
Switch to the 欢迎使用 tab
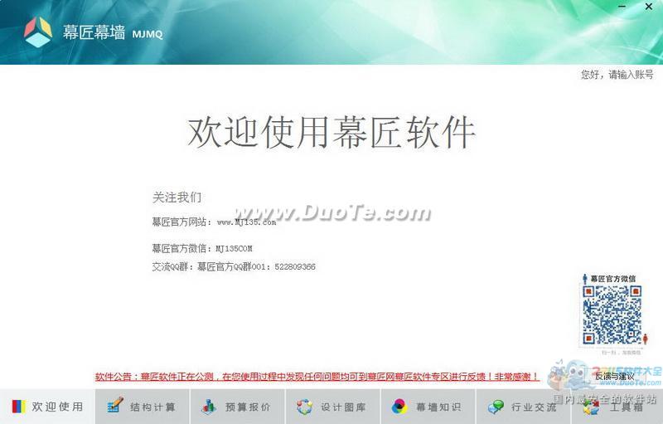click(x=47, y=407)
